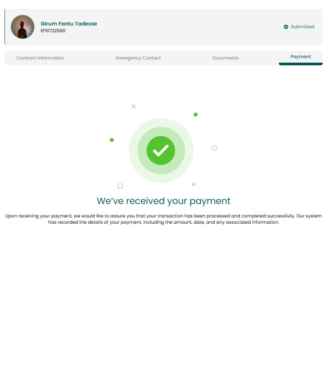Click the hollow circle at lower left
The image size is (329, 387).
[120, 186]
